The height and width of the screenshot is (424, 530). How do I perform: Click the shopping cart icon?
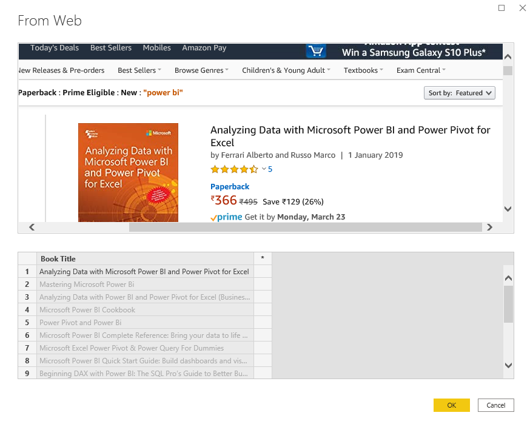click(x=315, y=51)
